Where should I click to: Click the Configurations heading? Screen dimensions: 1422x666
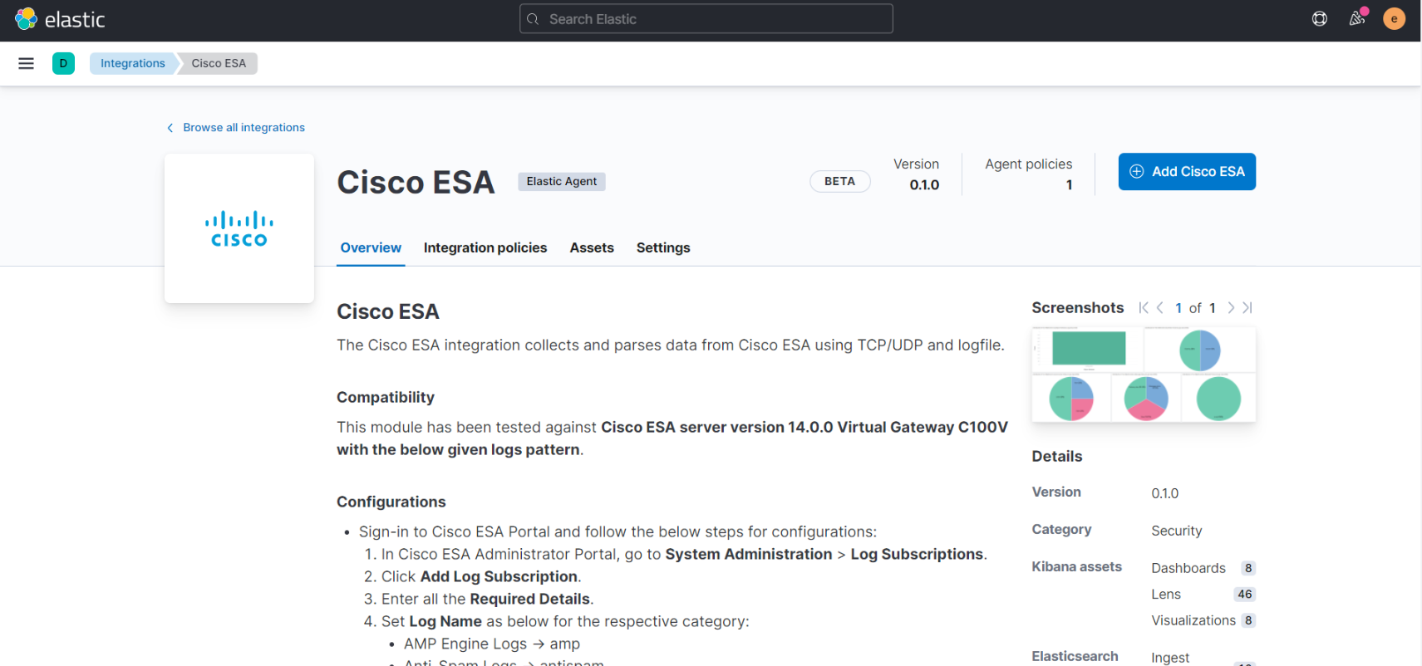(x=391, y=502)
